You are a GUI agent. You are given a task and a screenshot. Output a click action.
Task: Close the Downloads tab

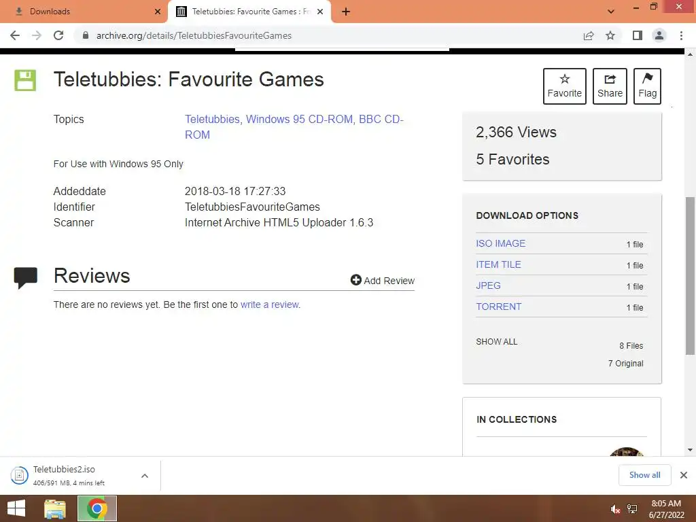pos(158,12)
